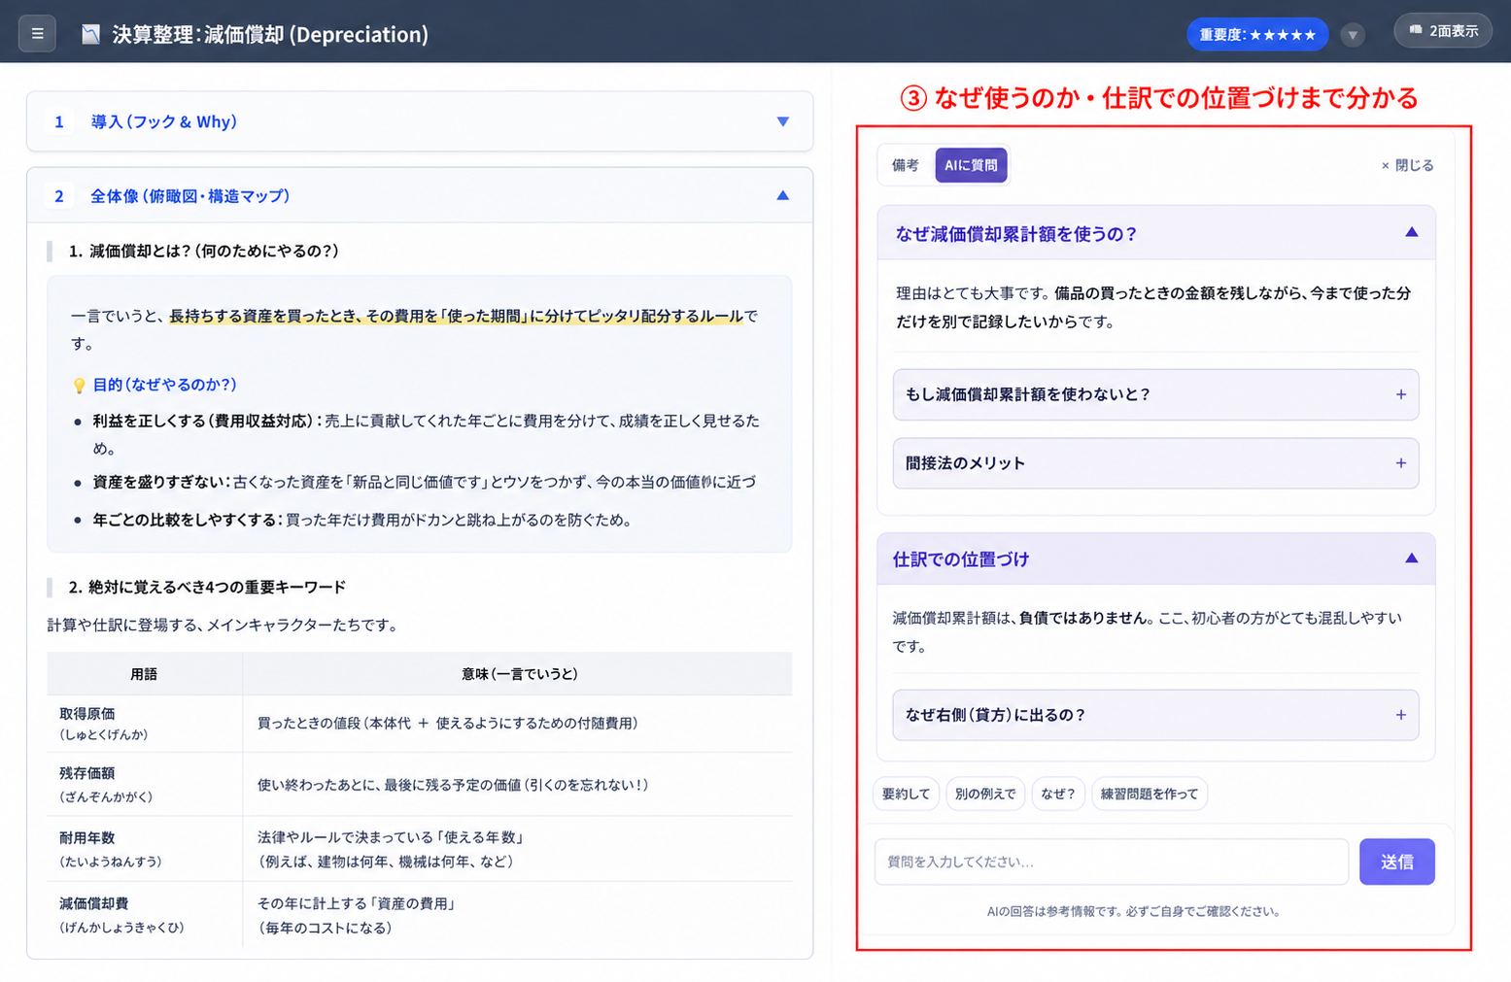Click the 目的(なぜやるのか?) label
1511x982 pixels.
164,385
